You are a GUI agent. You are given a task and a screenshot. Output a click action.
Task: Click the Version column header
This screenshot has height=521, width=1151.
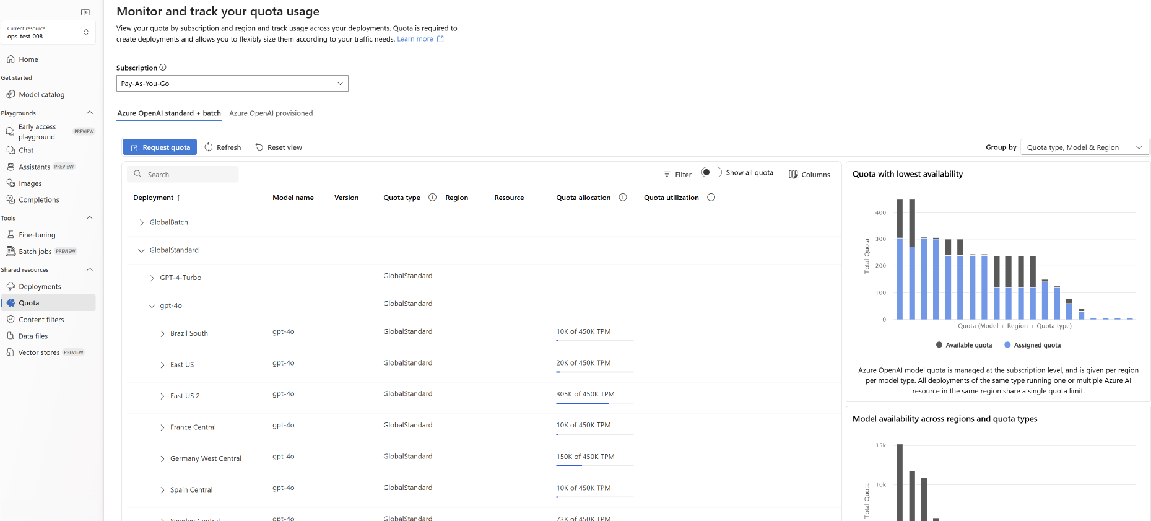[x=347, y=198]
